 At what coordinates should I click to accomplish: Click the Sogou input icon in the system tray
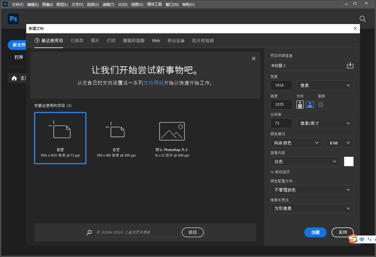[x=353, y=239]
